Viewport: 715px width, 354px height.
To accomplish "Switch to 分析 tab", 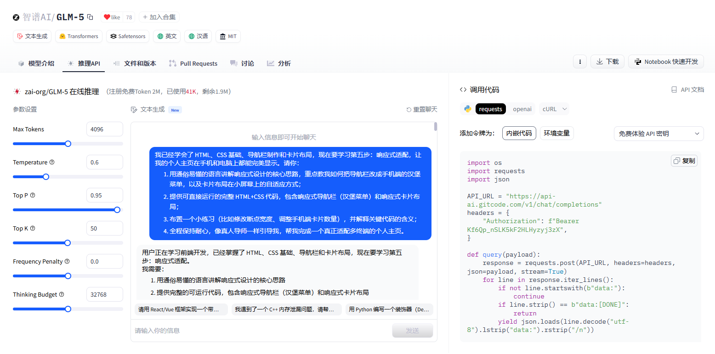I will pos(279,63).
